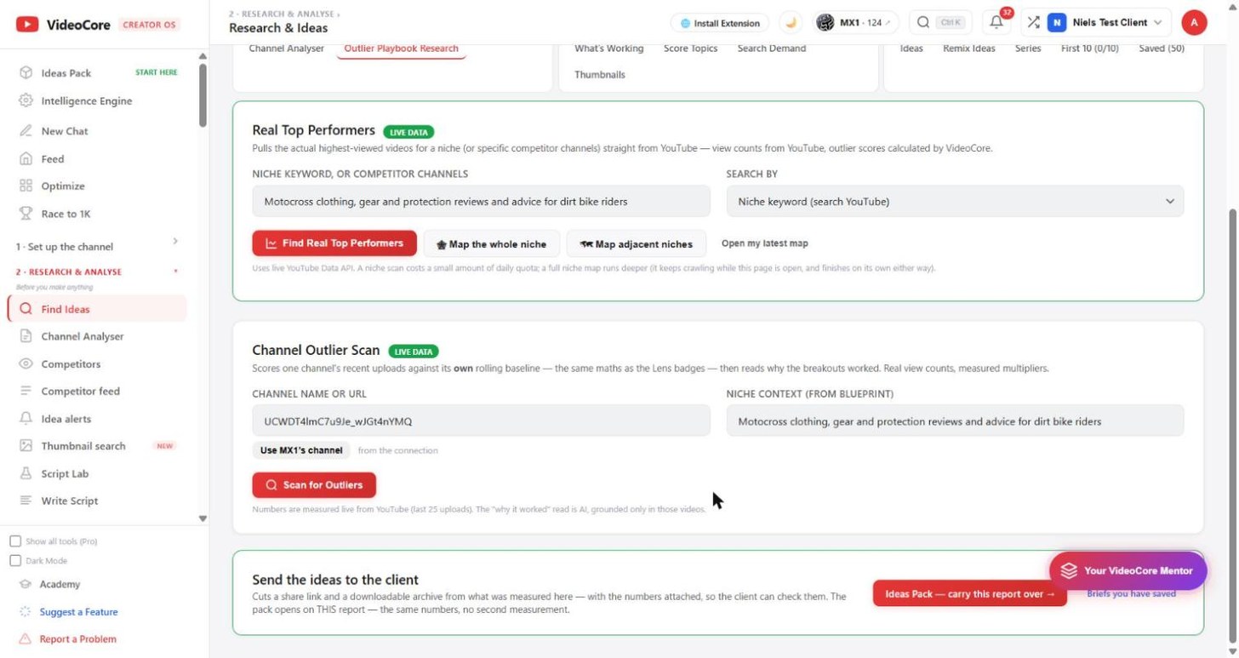Open the MX1 channel selector
Screen dimensions: 1239x658
coord(856,23)
